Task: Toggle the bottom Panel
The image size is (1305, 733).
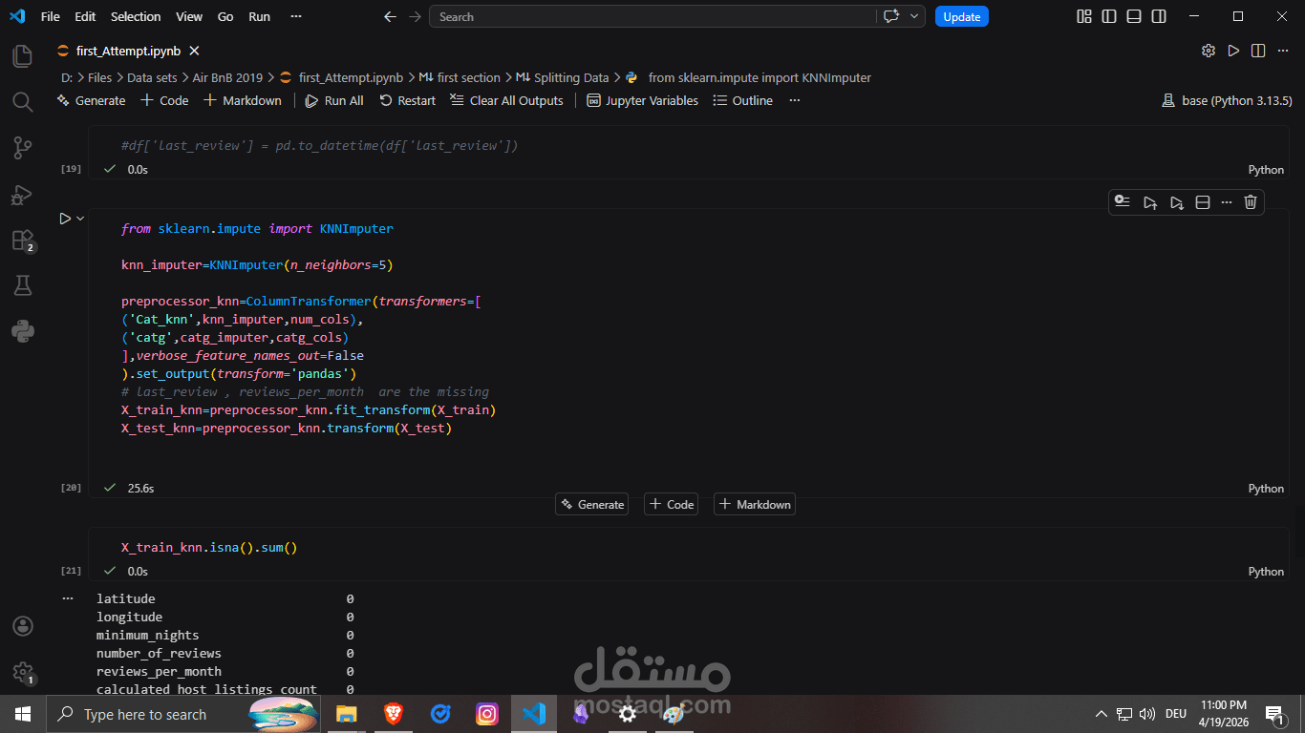Action: click(x=1134, y=16)
